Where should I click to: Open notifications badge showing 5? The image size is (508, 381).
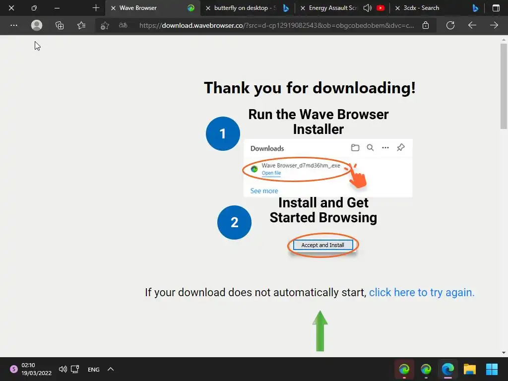tap(13, 369)
